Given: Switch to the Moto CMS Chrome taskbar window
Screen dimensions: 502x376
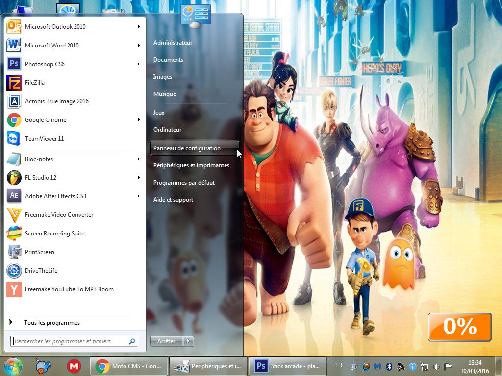Looking at the screenshot, I should (128, 366).
